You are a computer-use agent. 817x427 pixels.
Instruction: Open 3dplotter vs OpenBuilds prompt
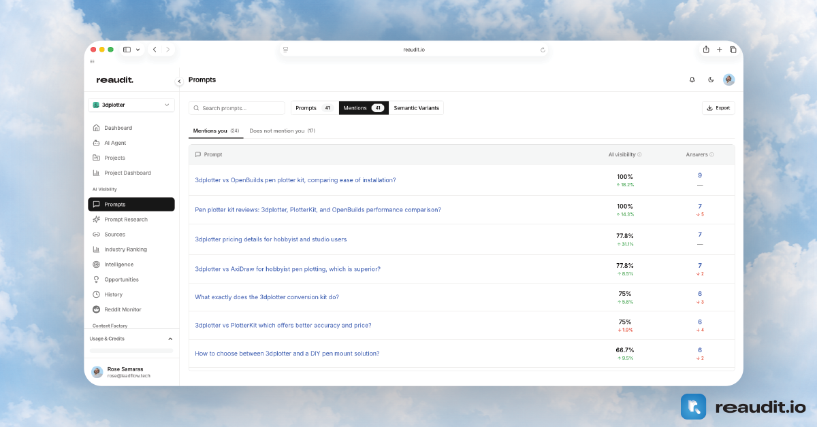(295, 180)
